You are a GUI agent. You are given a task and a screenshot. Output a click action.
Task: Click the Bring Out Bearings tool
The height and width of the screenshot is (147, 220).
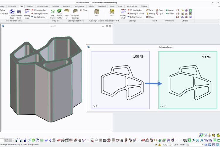pyautogui.click(x=75, y=14)
